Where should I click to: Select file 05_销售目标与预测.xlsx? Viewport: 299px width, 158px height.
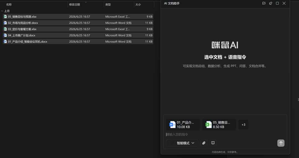[x=78, y=17]
